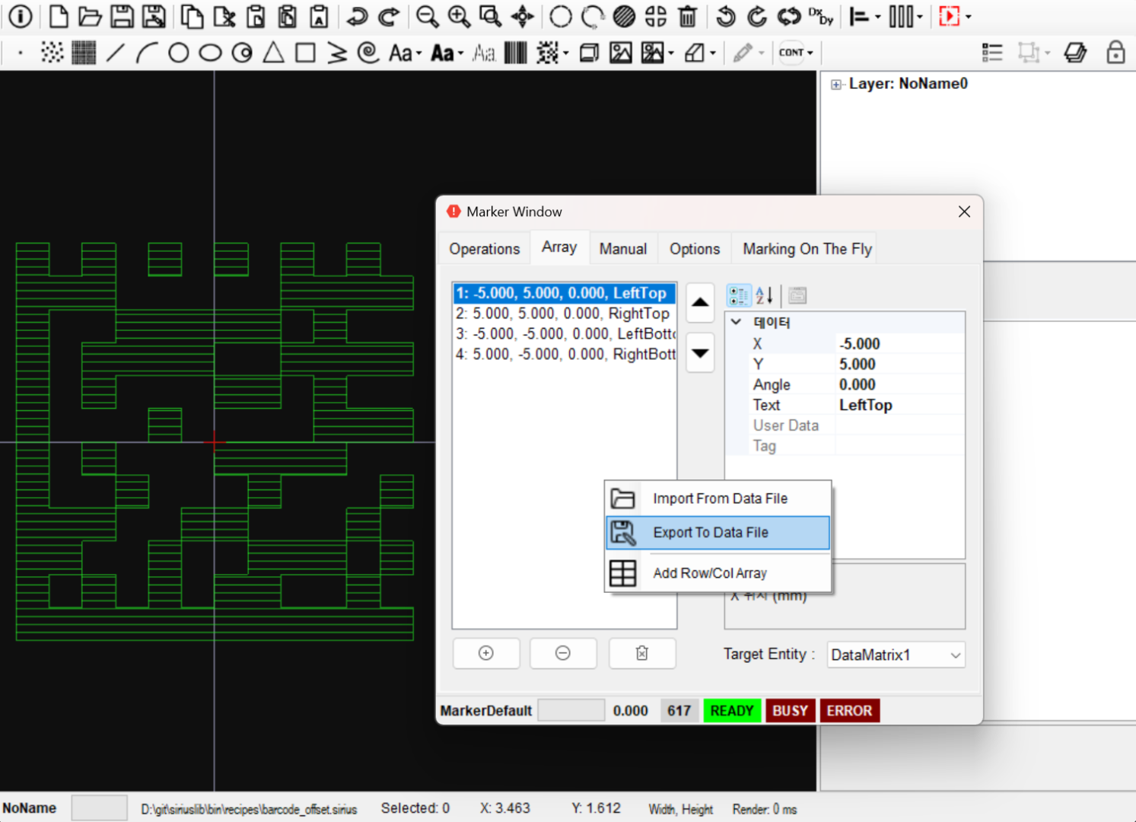The image size is (1136, 822).
Task: Select array row 3: LeftBottom
Action: [564, 334]
